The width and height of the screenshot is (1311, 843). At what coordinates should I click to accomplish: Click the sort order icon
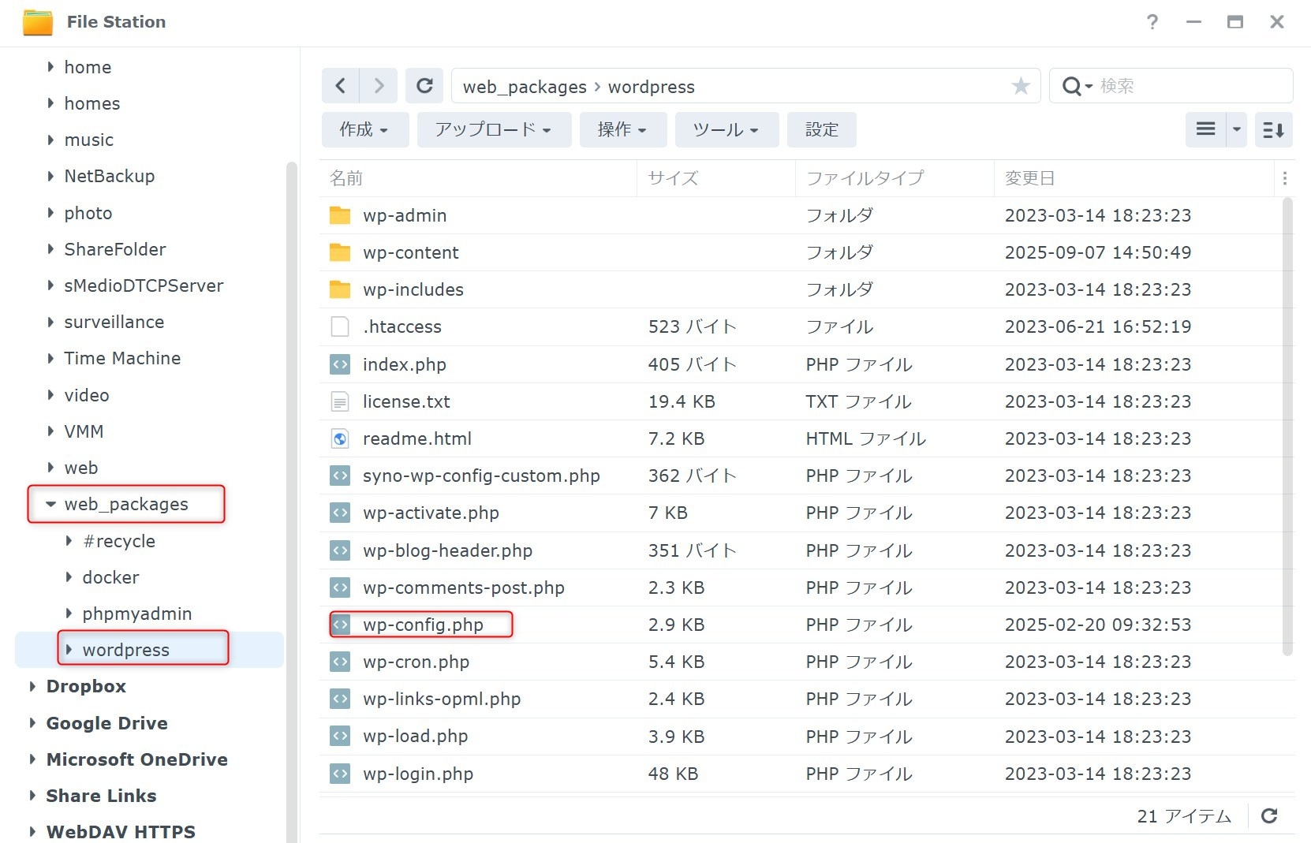[1273, 130]
